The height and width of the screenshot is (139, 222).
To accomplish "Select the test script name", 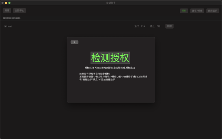I will point(10,26).
